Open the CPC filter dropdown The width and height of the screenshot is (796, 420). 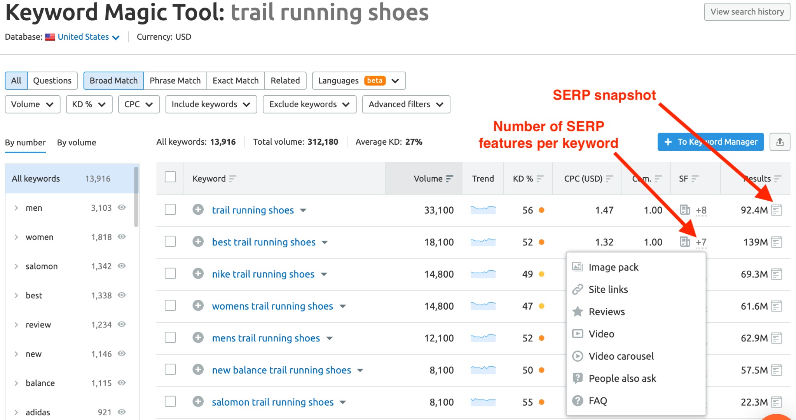tap(139, 104)
